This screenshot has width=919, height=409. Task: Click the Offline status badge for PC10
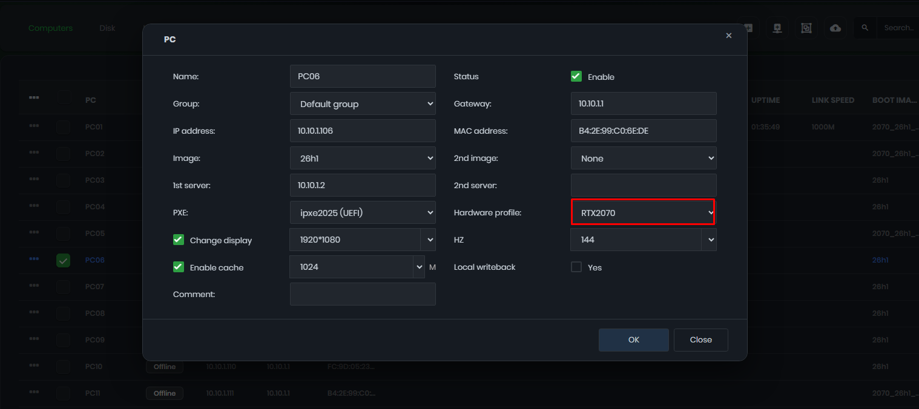(x=165, y=367)
